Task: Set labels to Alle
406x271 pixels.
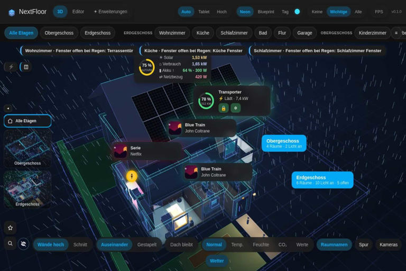Action: click(358, 12)
